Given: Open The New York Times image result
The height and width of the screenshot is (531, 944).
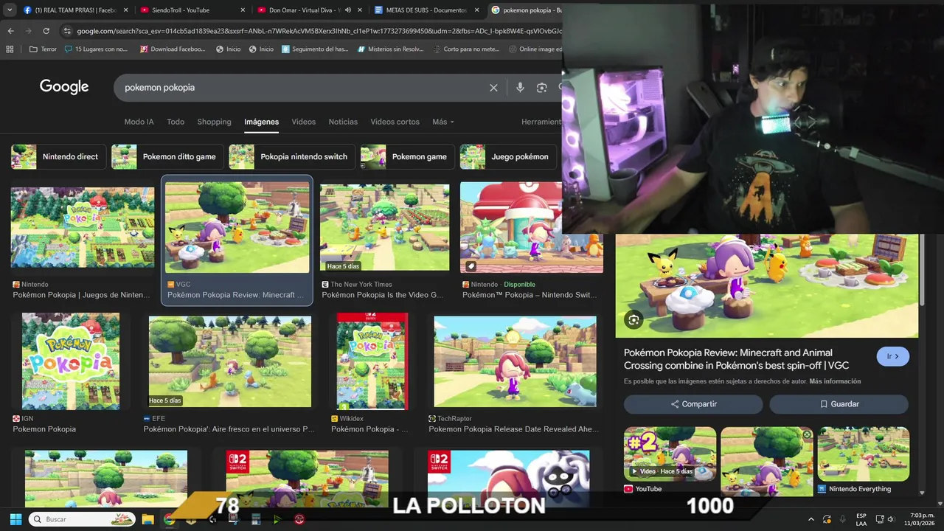Looking at the screenshot, I should tap(384, 228).
